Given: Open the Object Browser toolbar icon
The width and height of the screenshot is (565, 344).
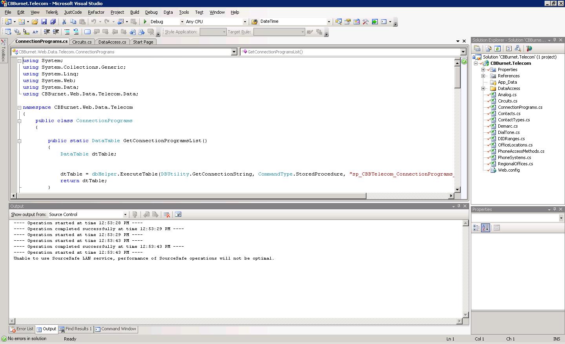Looking at the screenshot, I should [356, 22].
